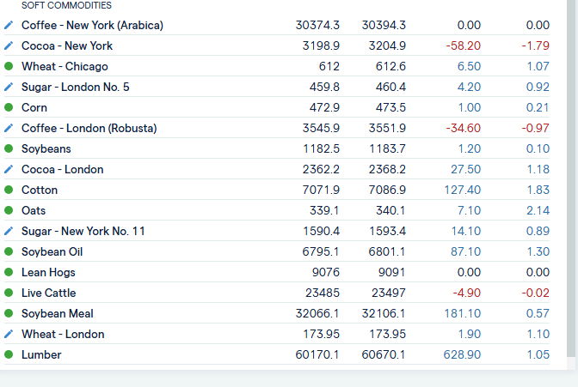Click pencil icon beside Sugar - London No. 5
578x387 pixels.
tap(9, 87)
